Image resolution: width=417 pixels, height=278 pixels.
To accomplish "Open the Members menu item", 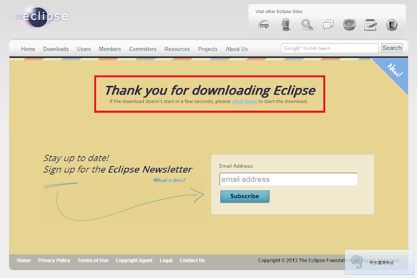I will point(110,49).
